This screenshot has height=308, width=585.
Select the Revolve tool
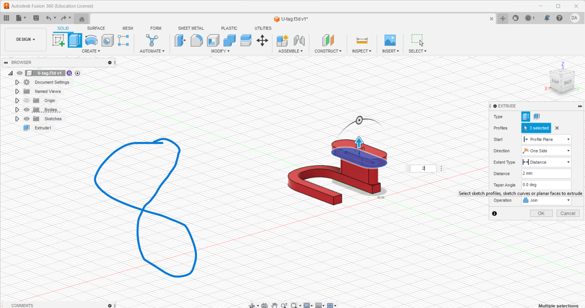pos(91,40)
